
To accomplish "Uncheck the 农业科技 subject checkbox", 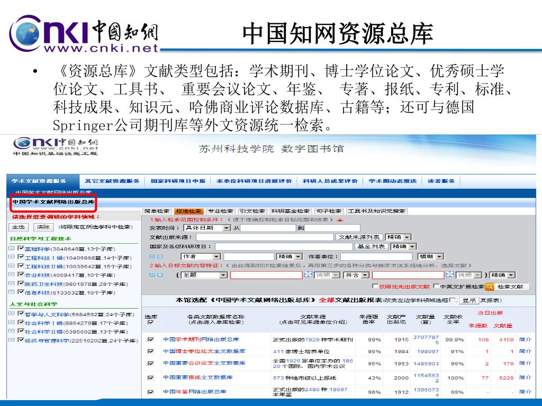I will (21, 274).
